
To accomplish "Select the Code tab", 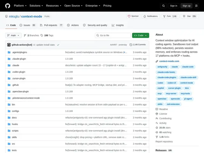I will coord(11,25).
